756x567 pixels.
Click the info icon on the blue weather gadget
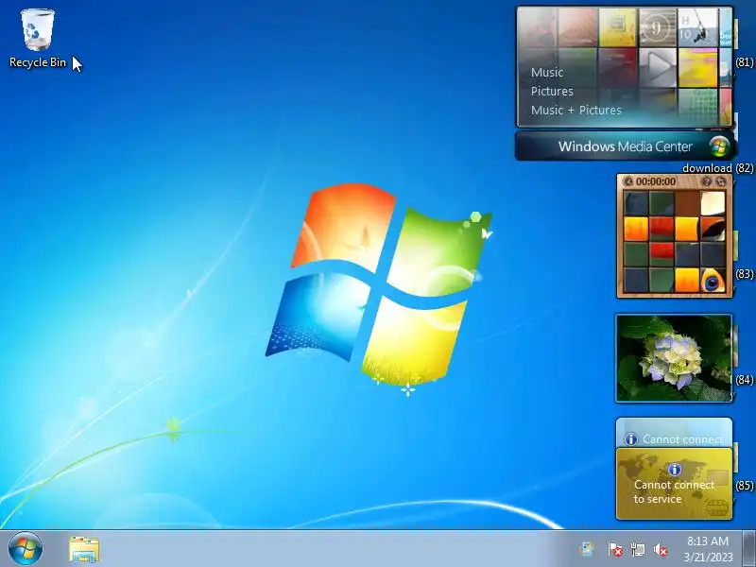click(630, 438)
